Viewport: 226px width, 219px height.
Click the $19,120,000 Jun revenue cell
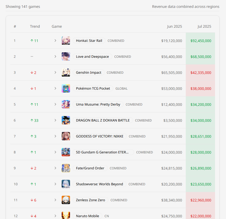[172, 41]
